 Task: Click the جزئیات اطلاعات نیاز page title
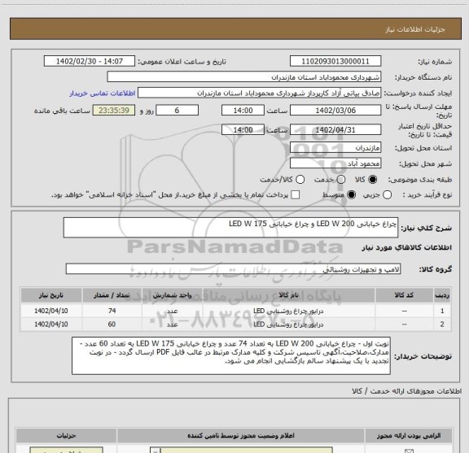pos(415,29)
